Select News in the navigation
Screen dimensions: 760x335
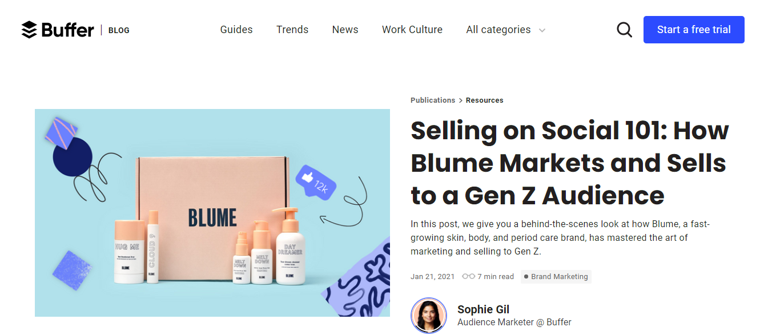[x=345, y=30]
